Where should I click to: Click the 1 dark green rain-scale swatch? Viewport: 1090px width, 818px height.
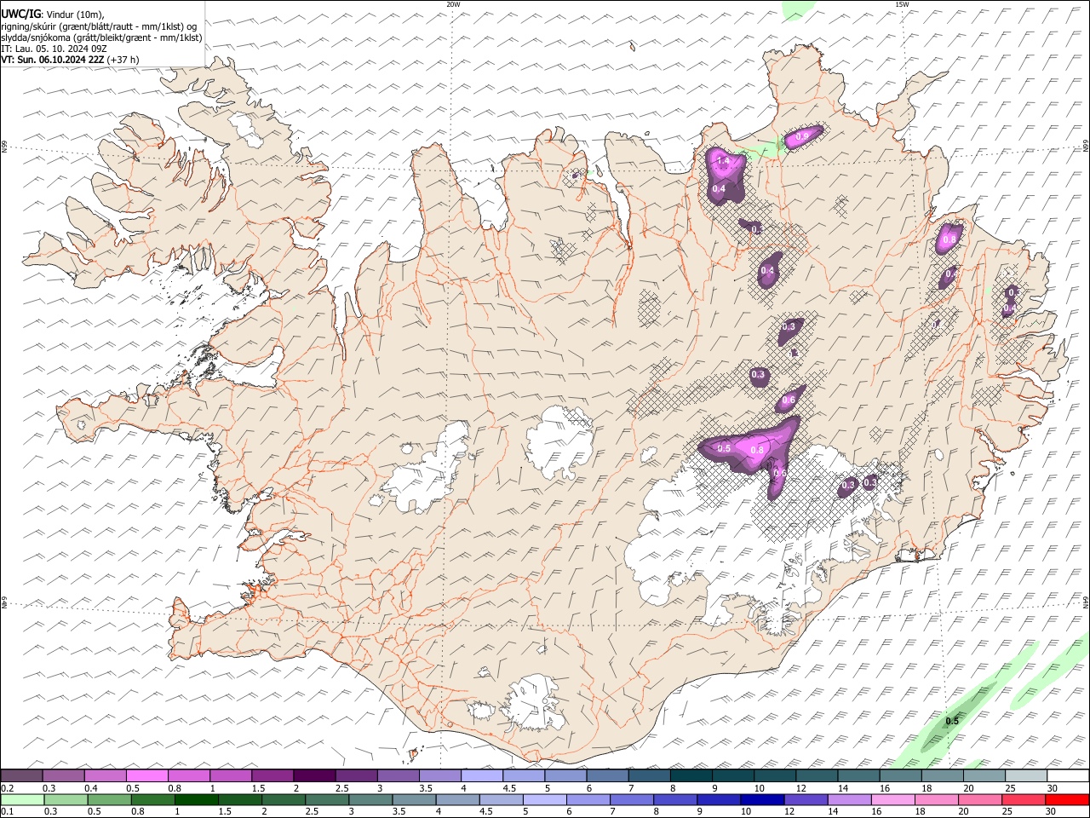(196, 799)
